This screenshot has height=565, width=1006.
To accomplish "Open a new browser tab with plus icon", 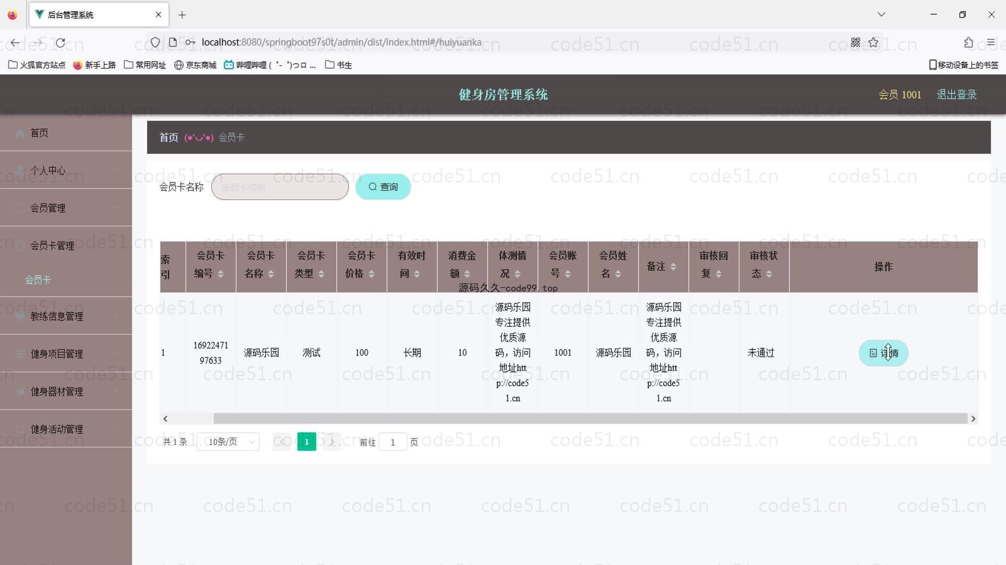I will click(182, 15).
